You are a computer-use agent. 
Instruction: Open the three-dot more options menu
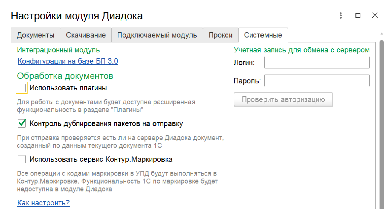(x=341, y=16)
